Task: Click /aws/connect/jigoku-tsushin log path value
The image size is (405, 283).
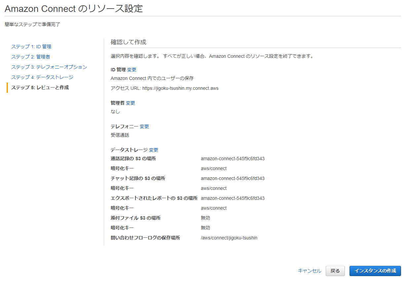Action: tap(229, 238)
